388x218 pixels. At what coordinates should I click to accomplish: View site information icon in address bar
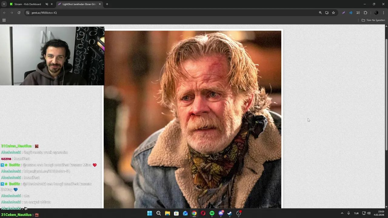click(28, 13)
